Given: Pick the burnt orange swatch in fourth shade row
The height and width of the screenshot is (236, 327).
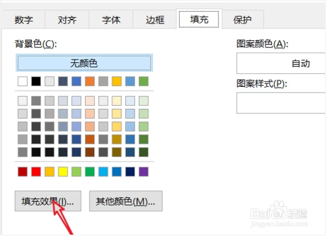Looking at the screenshot, I should point(90,139).
